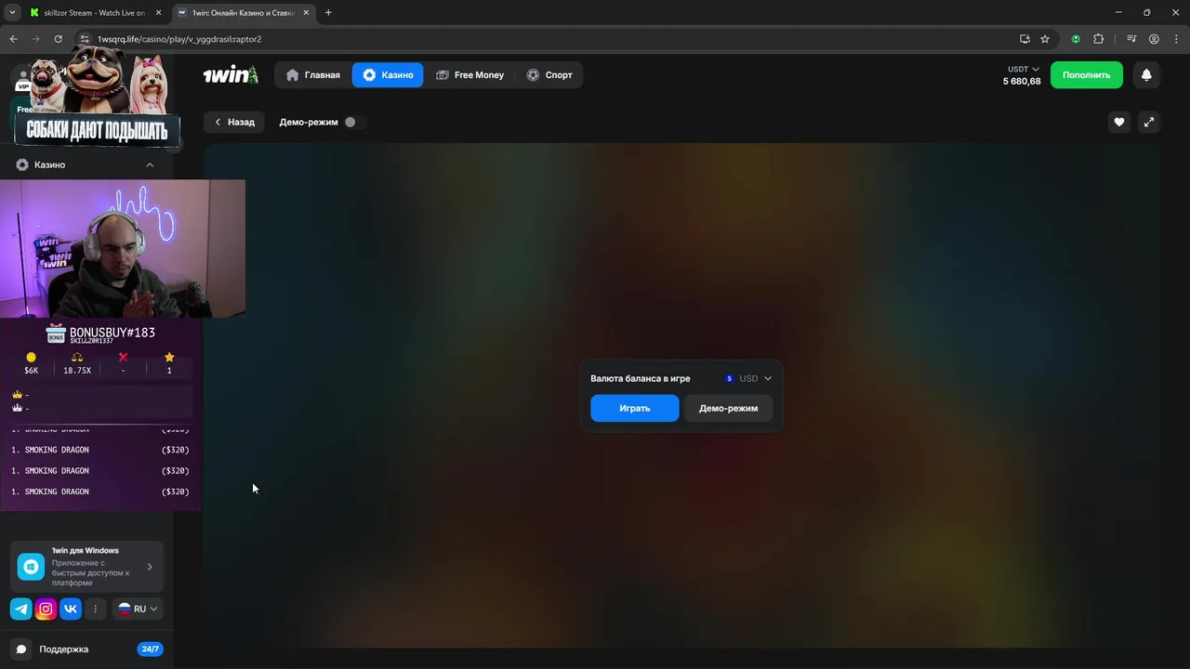
Task: Open the Free Money tab
Action: (x=469, y=75)
